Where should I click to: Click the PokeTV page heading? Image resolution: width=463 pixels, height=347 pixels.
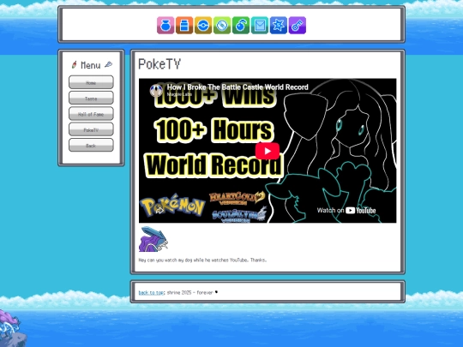point(159,64)
